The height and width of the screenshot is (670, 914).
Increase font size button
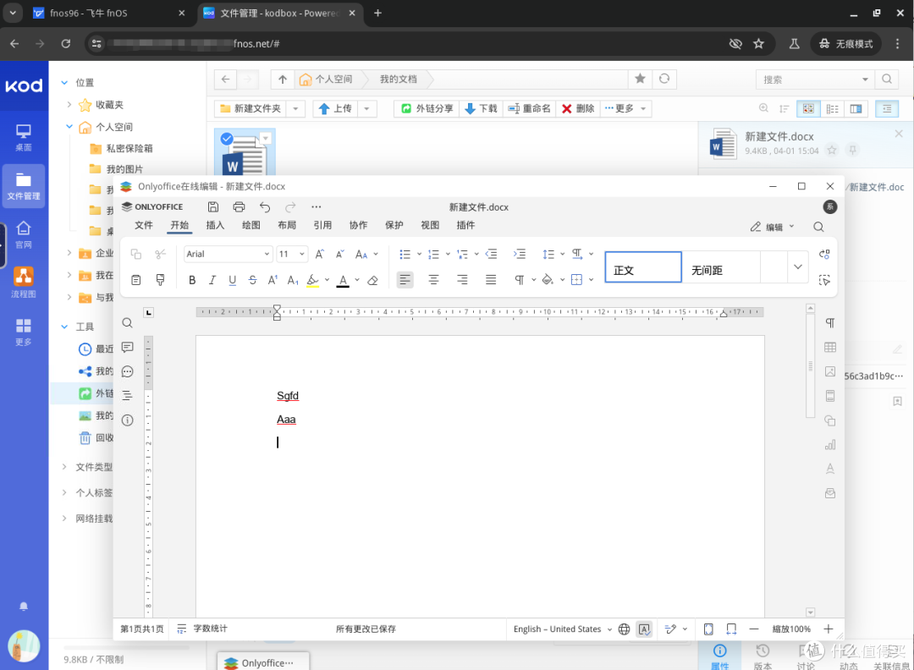click(x=319, y=254)
